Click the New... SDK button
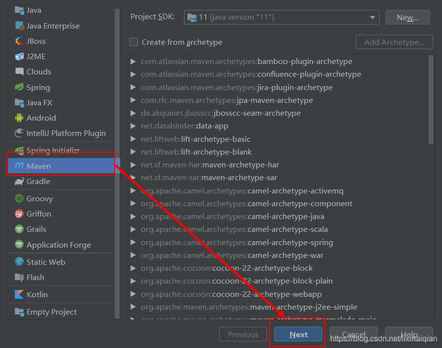The height and width of the screenshot is (348, 442). pos(408,18)
